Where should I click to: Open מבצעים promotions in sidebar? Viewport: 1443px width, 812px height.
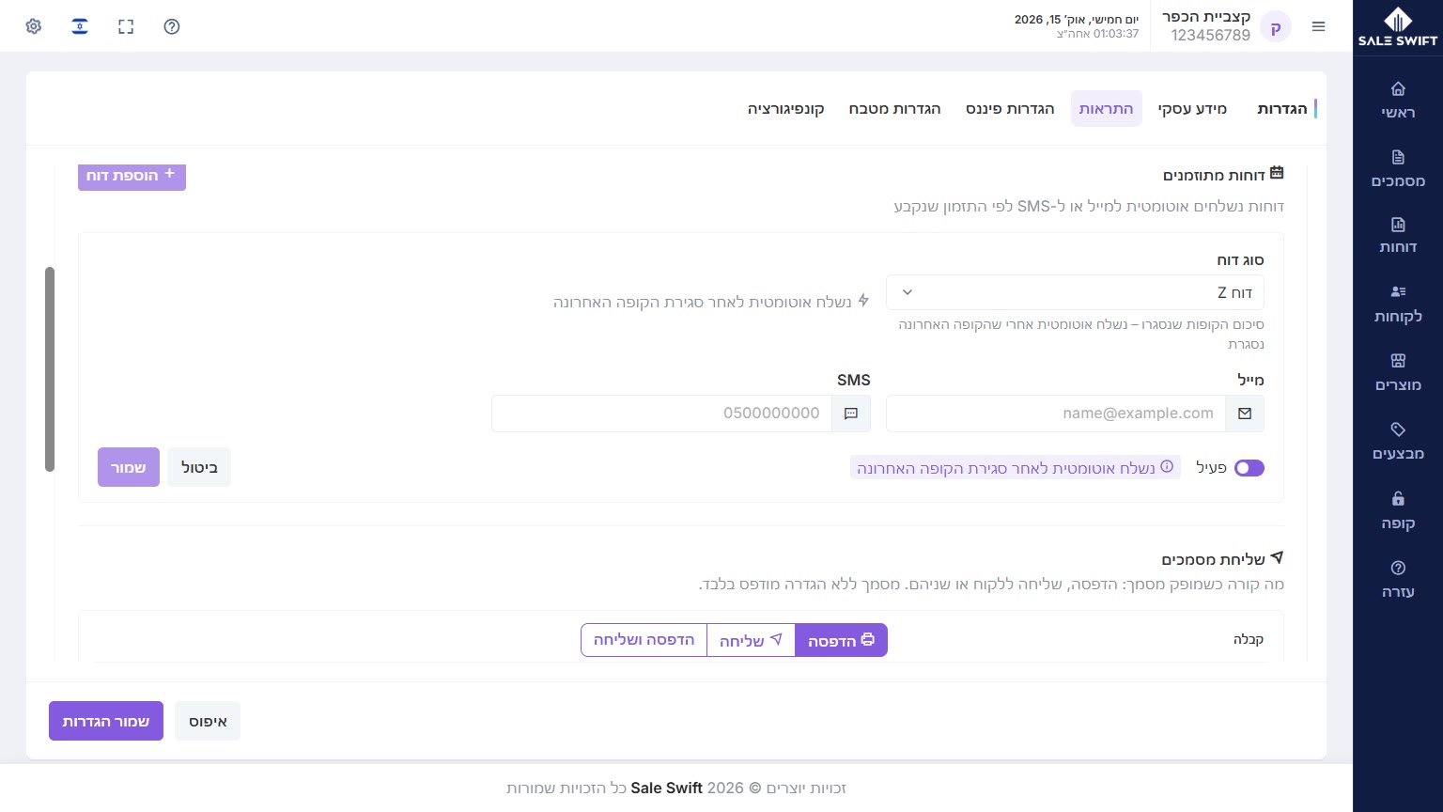1398,441
